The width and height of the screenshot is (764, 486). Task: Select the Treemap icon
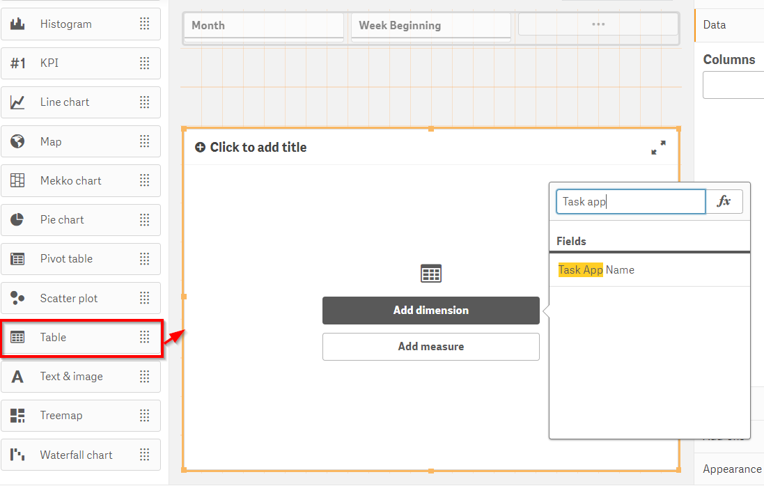point(17,416)
